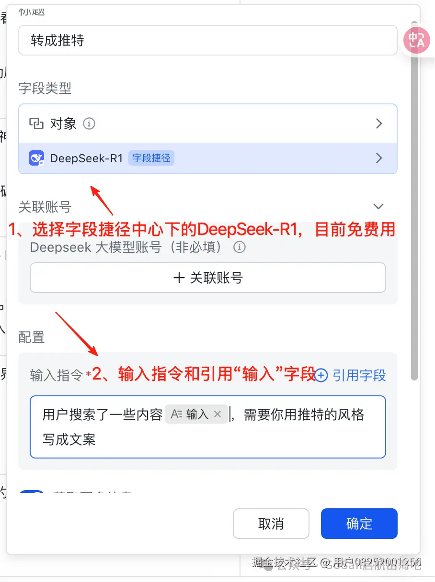
Task: Open the 对象 row with its right chevron
Action: (x=379, y=124)
